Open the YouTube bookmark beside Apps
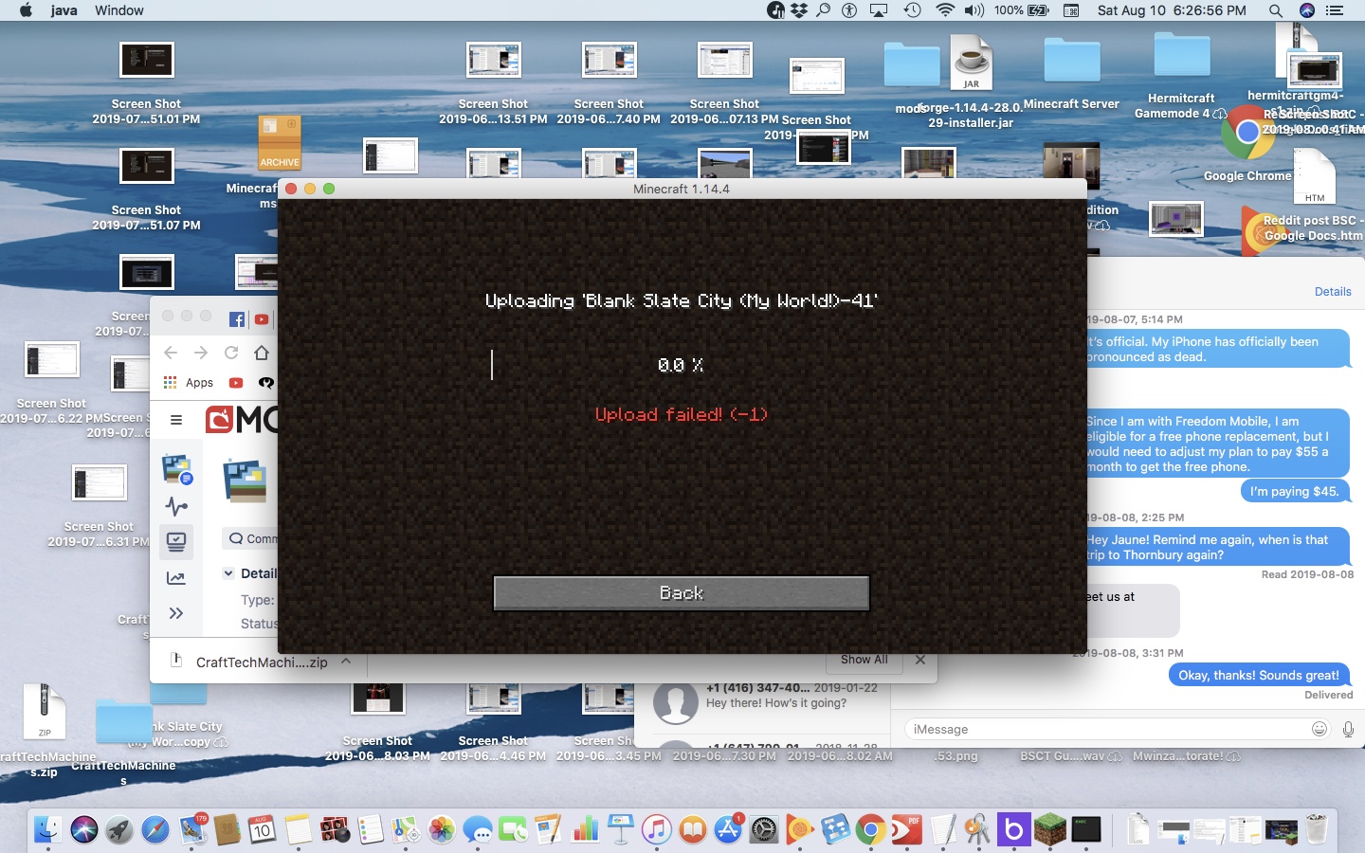This screenshot has width=1365, height=853. pos(236,383)
